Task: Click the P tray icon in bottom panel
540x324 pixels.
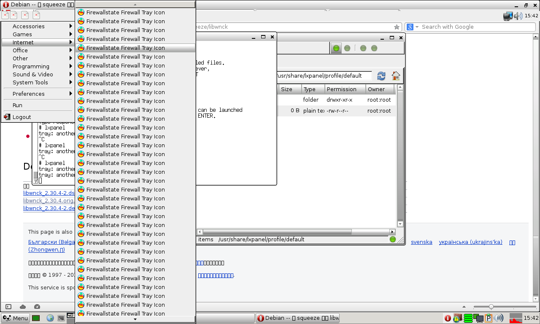Action: point(488,318)
